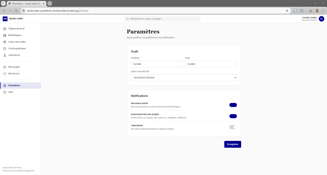Click 'Avancement de mes projets' label
The width and height of the screenshot is (327, 175).
coord(145,114)
